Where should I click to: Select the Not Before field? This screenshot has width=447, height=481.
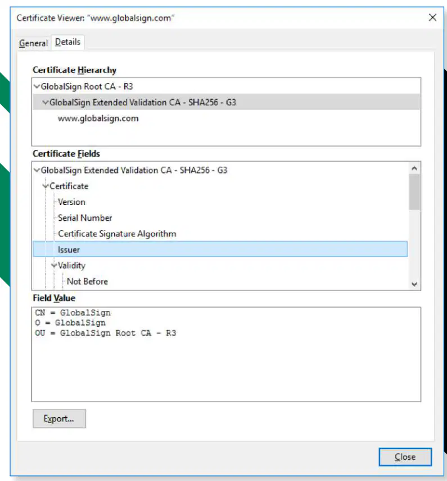point(87,282)
